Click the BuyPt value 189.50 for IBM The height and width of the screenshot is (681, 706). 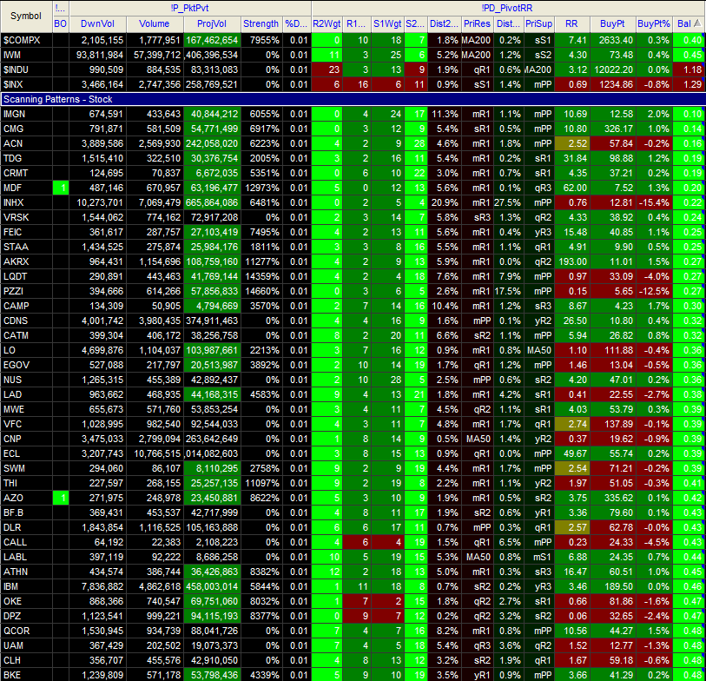[613, 587]
